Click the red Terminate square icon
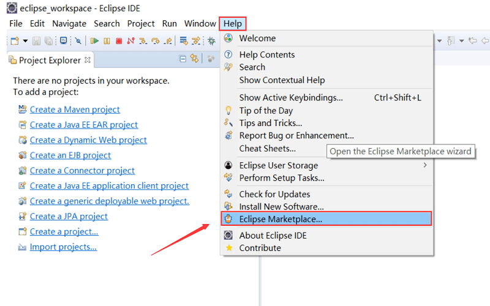Image resolution: width=490 pixels, height=306 pixels. (119, 41)
